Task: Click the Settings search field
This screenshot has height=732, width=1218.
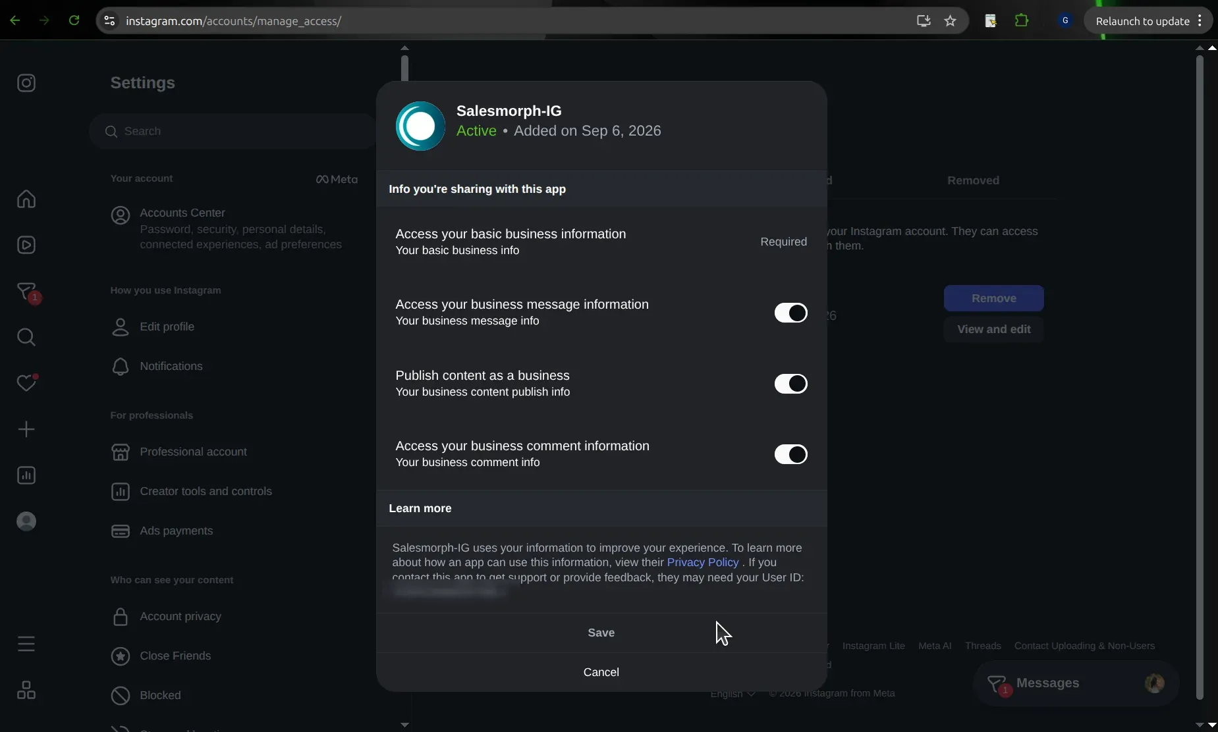Action: click(x=232, y=131)
